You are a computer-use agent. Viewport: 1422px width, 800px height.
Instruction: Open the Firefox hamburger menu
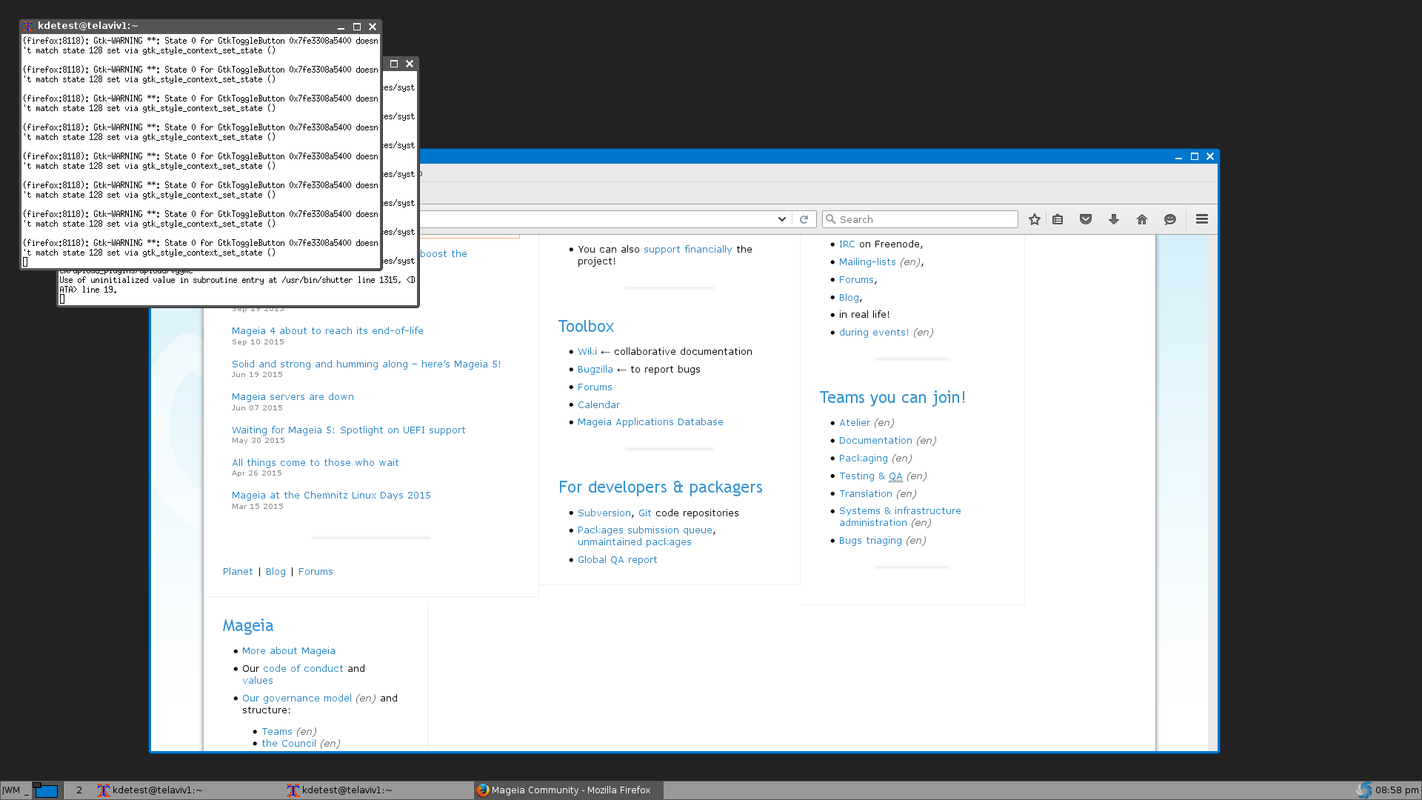(1202, 219)
